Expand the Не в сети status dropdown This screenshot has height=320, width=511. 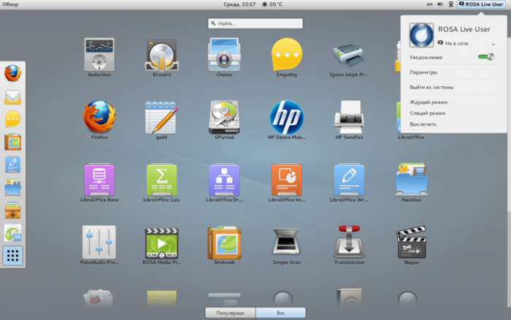(466, 43)
